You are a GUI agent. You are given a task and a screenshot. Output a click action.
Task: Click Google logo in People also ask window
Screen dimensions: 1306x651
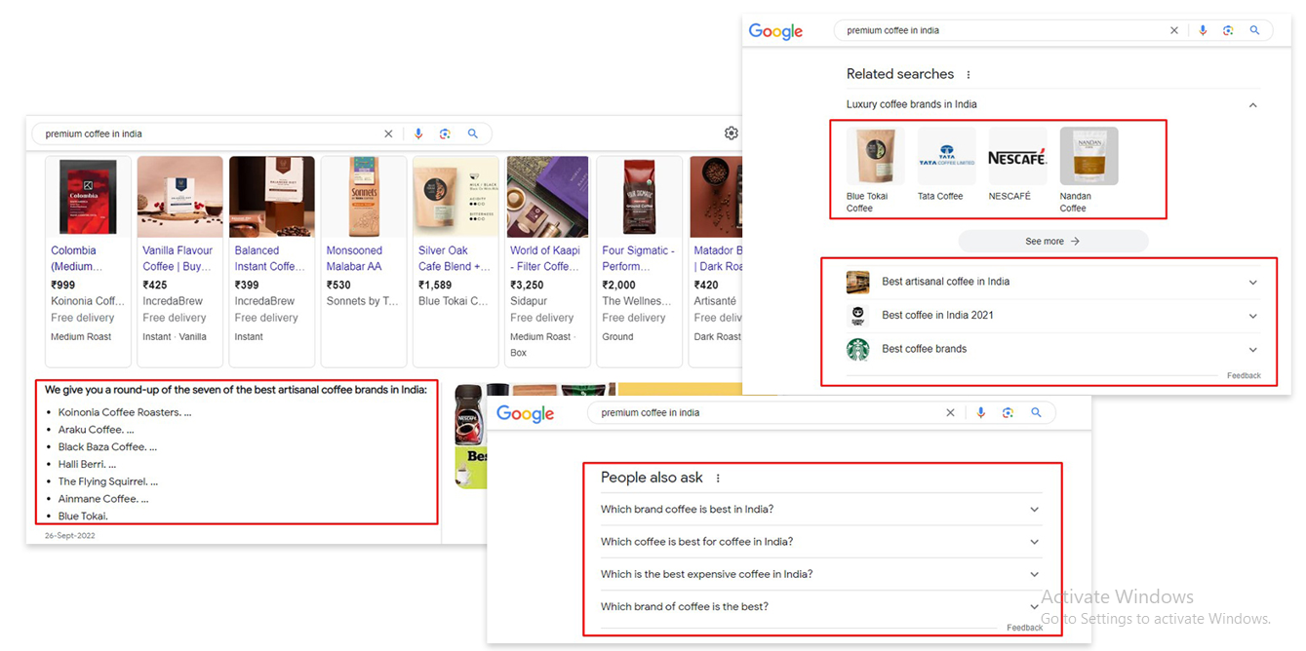click(525, 414)
